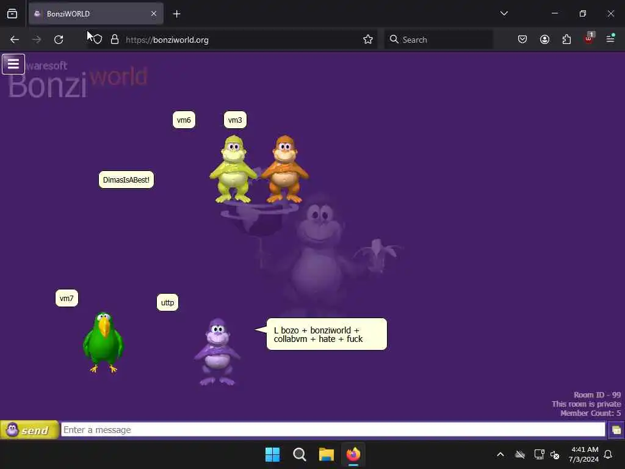Image resolution: width=625 pixels, height=469 pixels.
Task: Click the send button
Action: pyautogui.click(x=29, y=430)
